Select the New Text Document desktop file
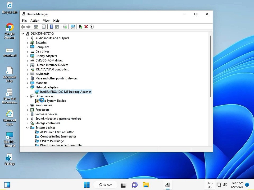 coord(10,96)
